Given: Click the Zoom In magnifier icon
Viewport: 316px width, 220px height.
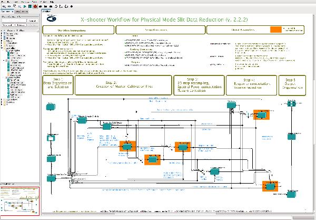Looking at the screenshot, I should click(x=4, y=6).
